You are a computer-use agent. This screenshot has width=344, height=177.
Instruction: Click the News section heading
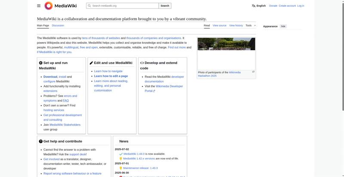pyautogui.click(x=124, y=141)
